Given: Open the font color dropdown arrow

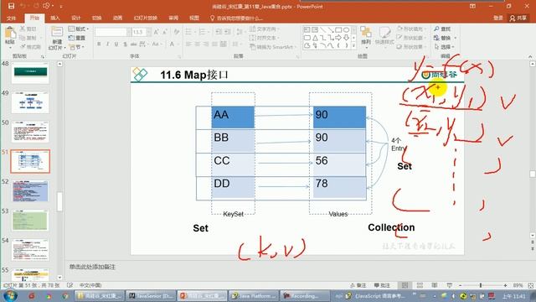Looking at the screenshot, I should (178, 44).
